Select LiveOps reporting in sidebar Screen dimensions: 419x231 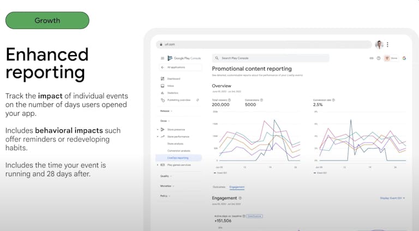tap(178, 158)
